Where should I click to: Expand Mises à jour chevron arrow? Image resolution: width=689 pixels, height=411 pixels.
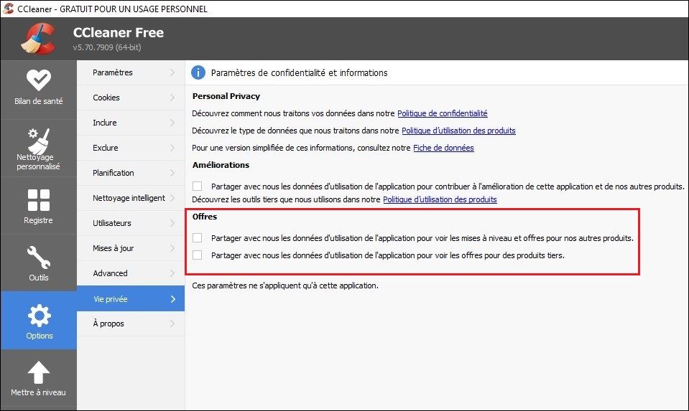point(172,248)
